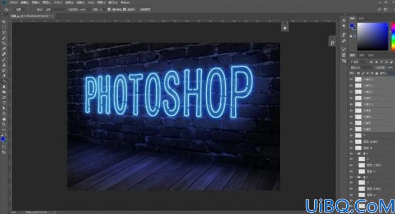Select the Type tool
The height and width of the screenshot is (214, 395).
coord(4,103)
